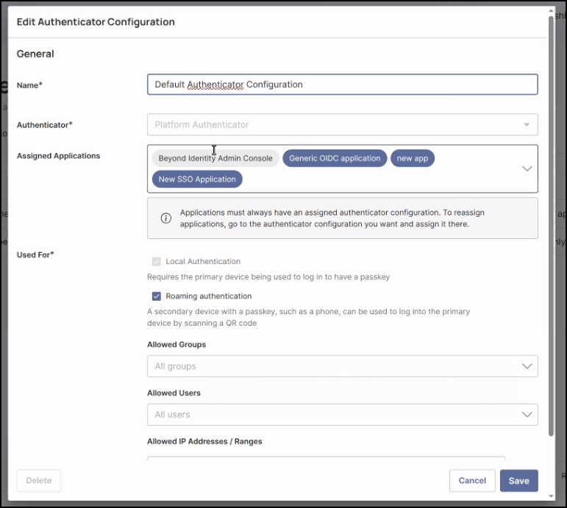Image resolution: width=567 pixels, height=508 pixels.
Task: Click the Name input field
Action: pyautogui.click(x=342, y=85)
